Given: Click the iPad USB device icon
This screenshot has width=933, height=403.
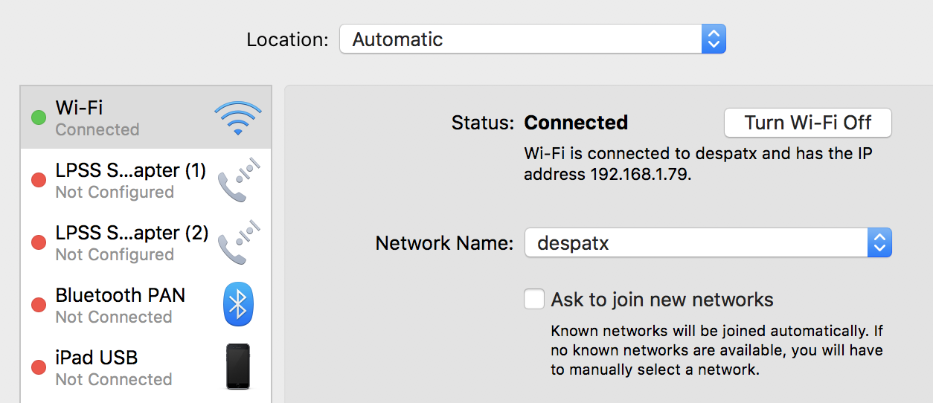Looking at the screenshot, I should (x=238, y=367).
